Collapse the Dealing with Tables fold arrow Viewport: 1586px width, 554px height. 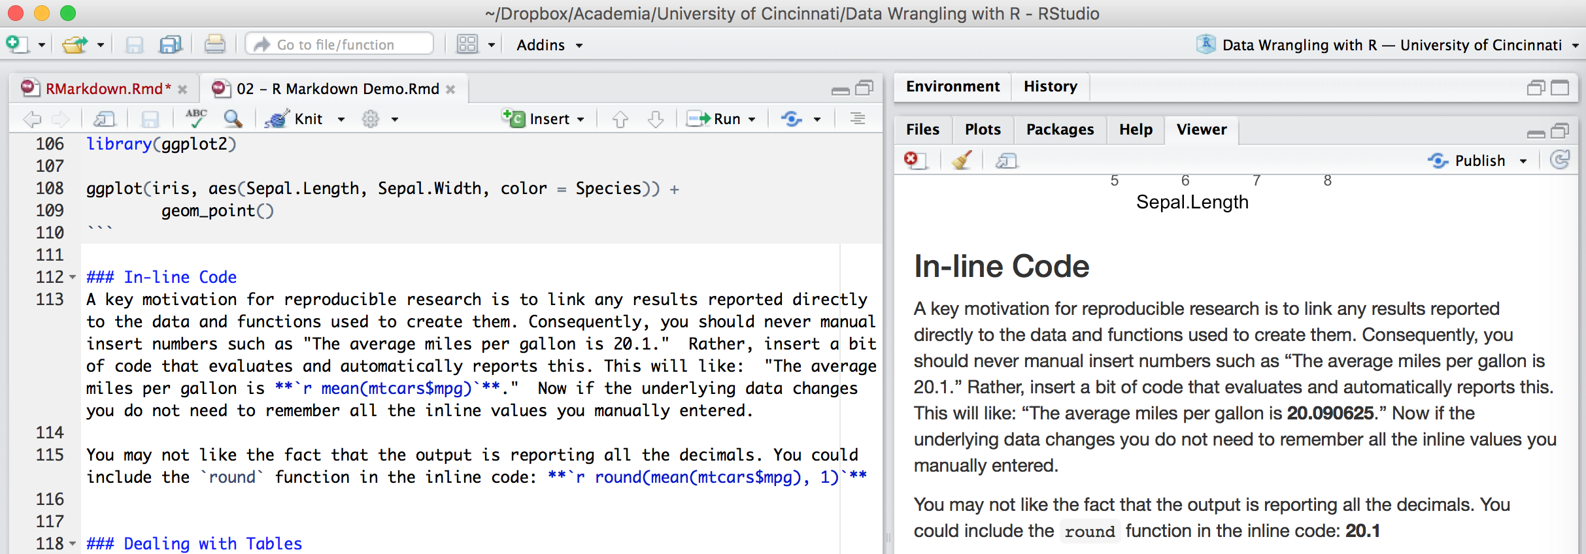(x=73, y=544)
